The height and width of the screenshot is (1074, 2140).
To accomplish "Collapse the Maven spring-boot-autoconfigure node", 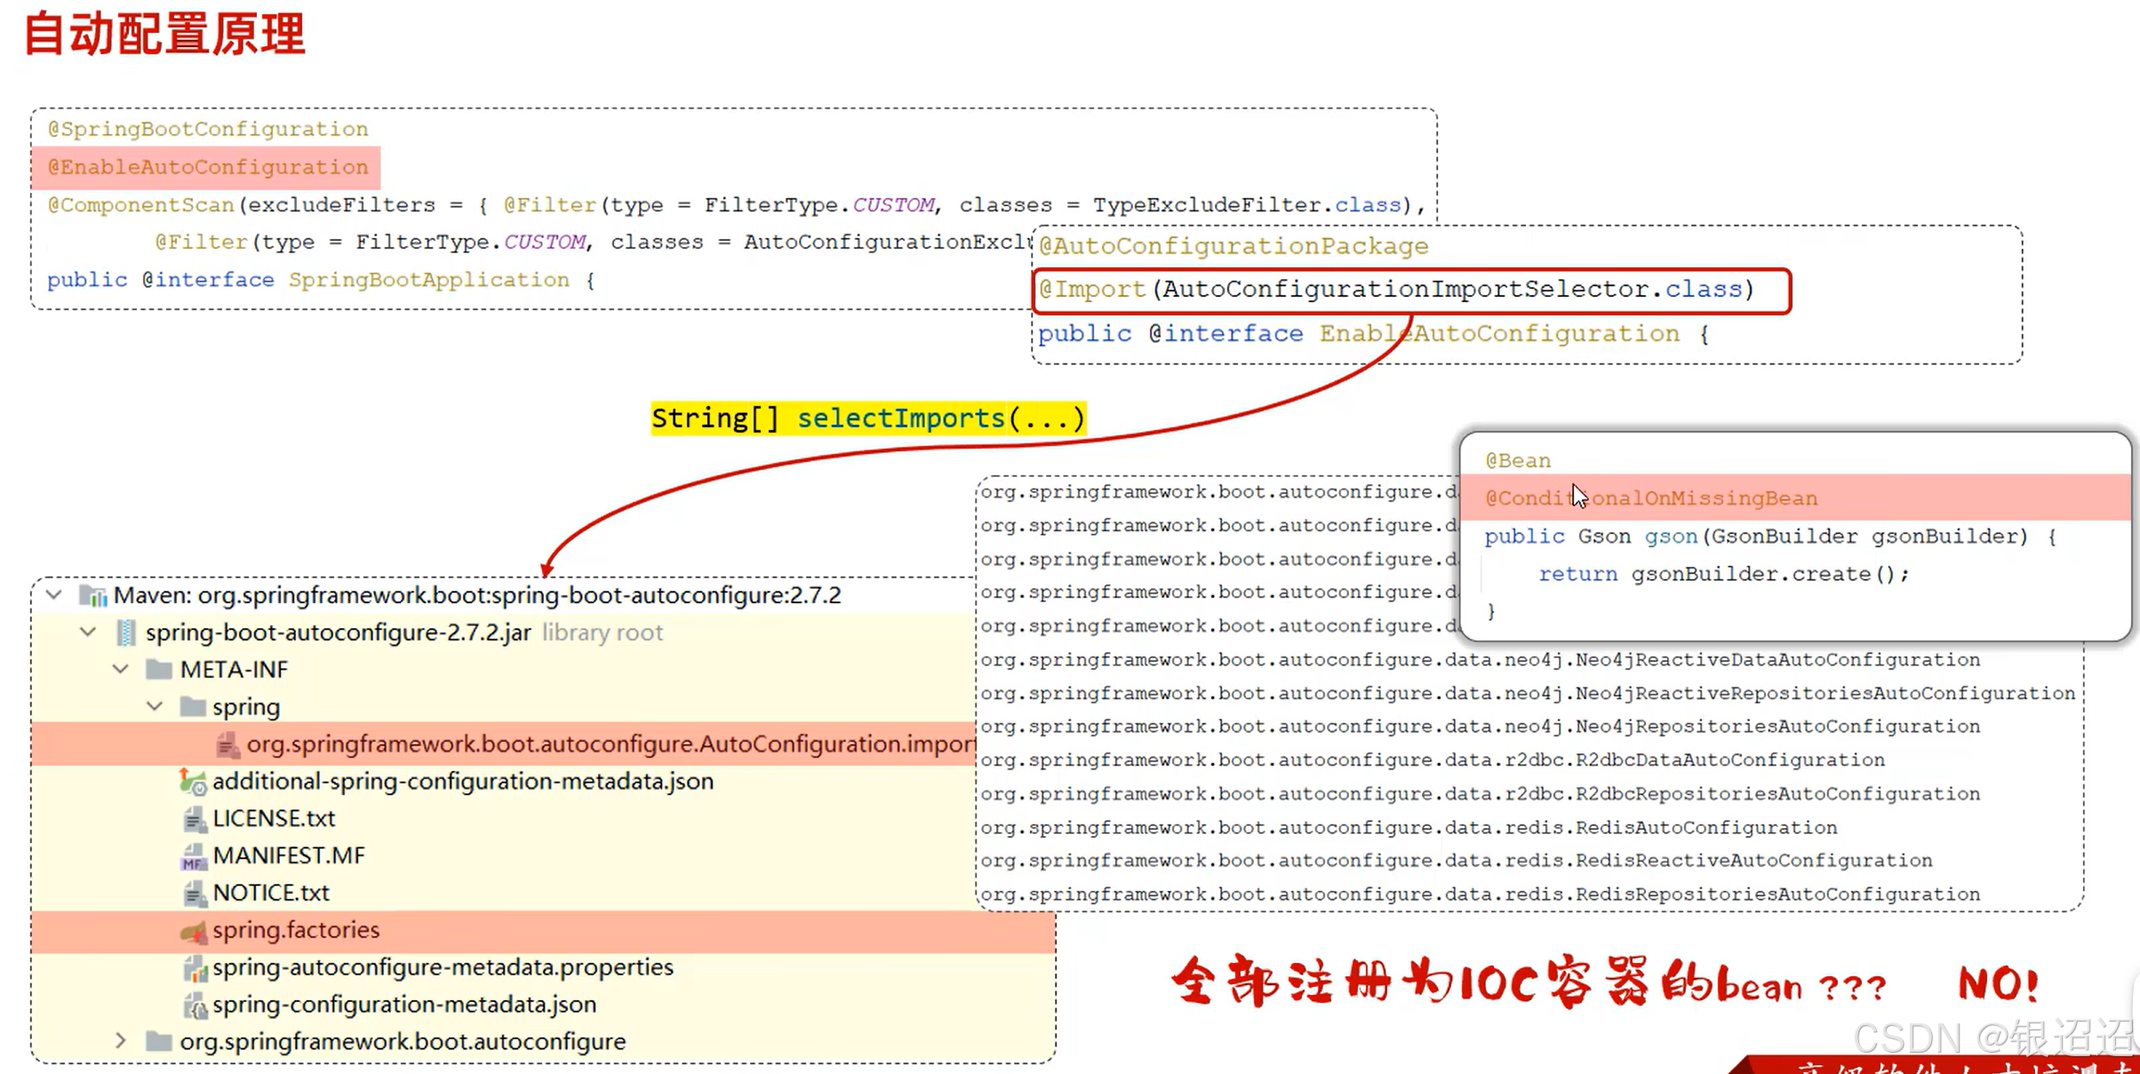I will coord(54,594).
